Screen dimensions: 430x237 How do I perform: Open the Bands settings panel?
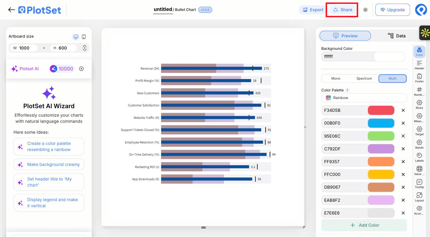[419, 144]
